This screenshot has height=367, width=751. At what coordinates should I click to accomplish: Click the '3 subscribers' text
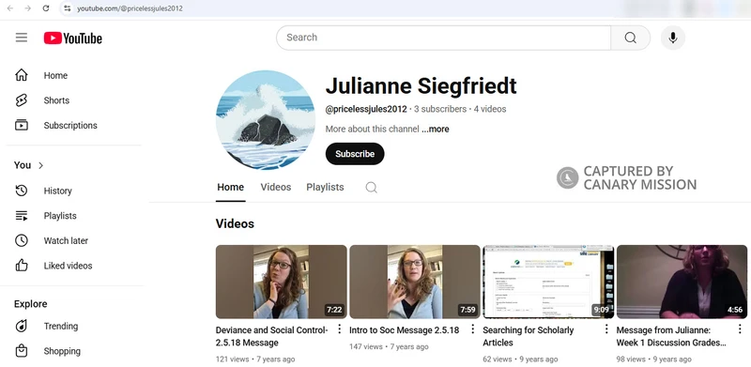tap(440, 109)
